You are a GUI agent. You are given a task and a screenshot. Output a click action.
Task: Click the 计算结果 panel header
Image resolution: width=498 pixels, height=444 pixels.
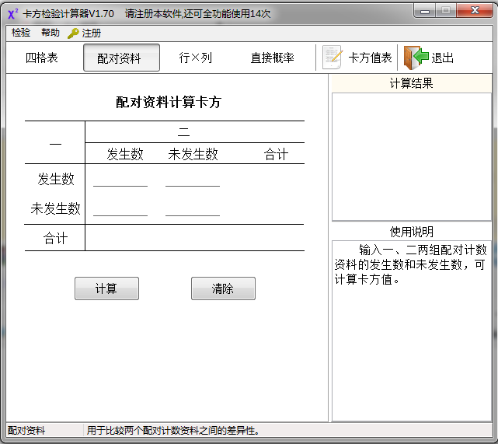coord(411,83)
